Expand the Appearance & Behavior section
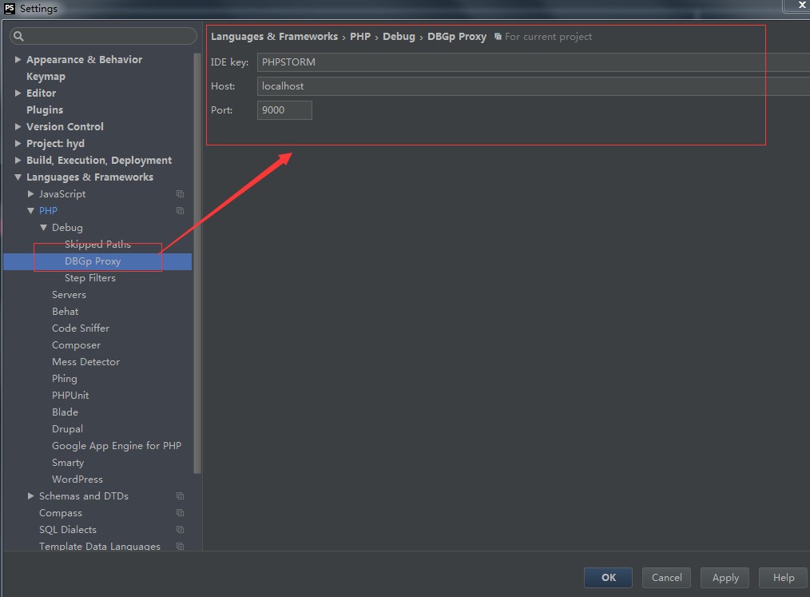Screen dimensions: 810x597 tap(18, 60)
